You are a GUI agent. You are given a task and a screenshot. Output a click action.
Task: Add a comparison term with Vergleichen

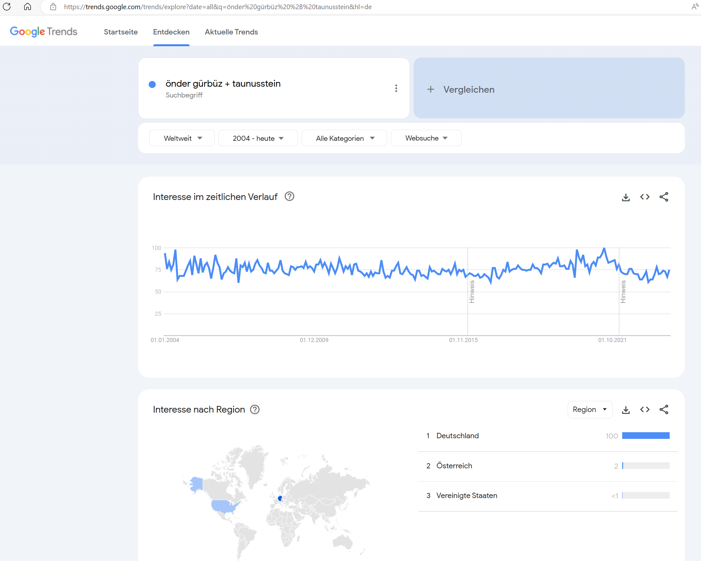point(549,88)
